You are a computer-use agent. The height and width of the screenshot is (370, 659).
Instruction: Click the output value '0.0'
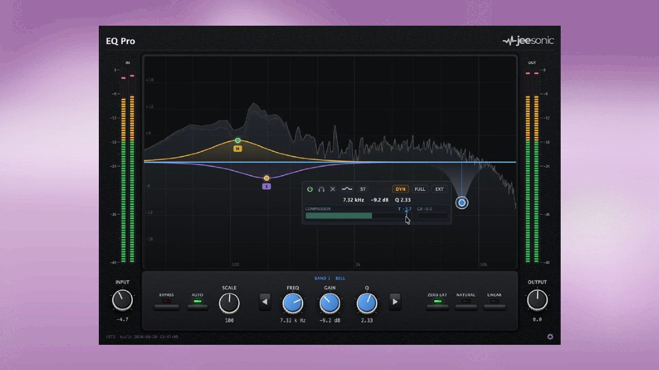[537, 320]
